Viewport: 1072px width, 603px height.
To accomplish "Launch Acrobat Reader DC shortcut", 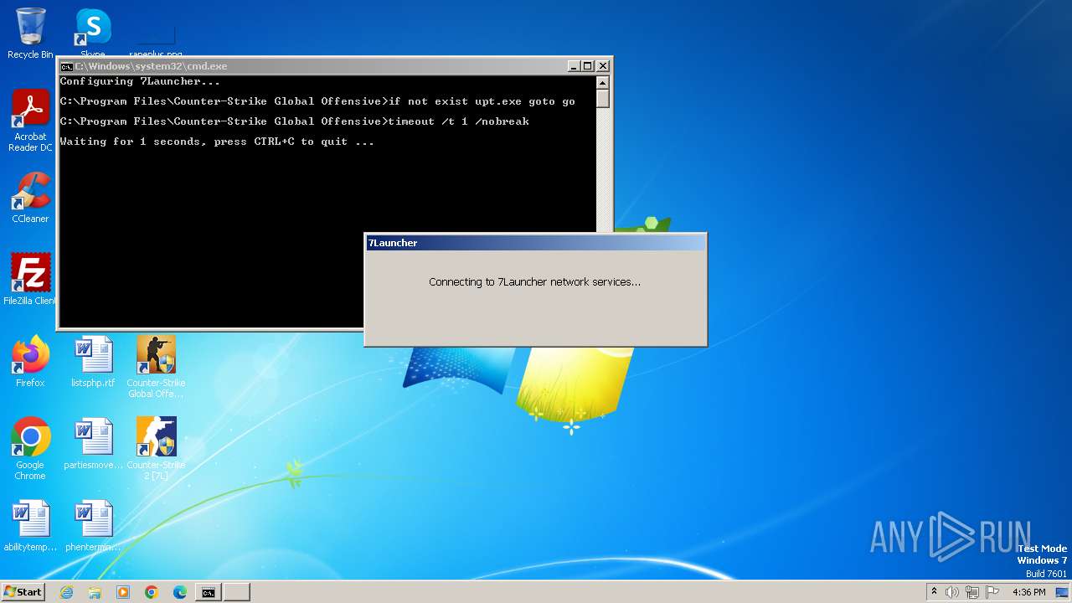I will pyautogui.click(x=30, y=120).
